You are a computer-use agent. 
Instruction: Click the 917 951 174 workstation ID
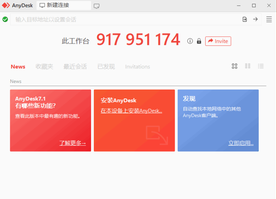(138, 39)
